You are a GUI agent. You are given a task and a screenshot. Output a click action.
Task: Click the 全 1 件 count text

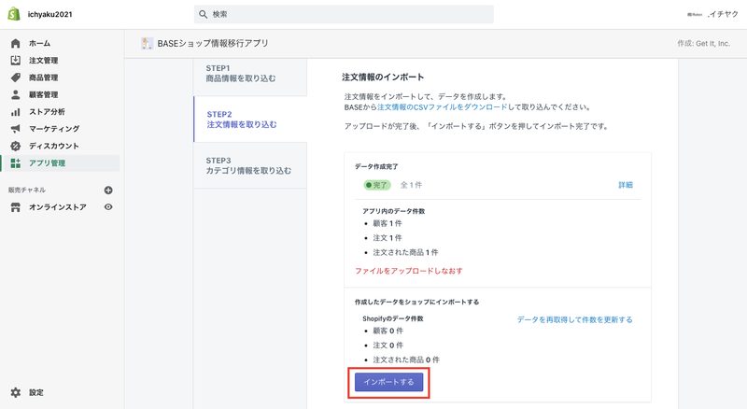pos(411,185)
